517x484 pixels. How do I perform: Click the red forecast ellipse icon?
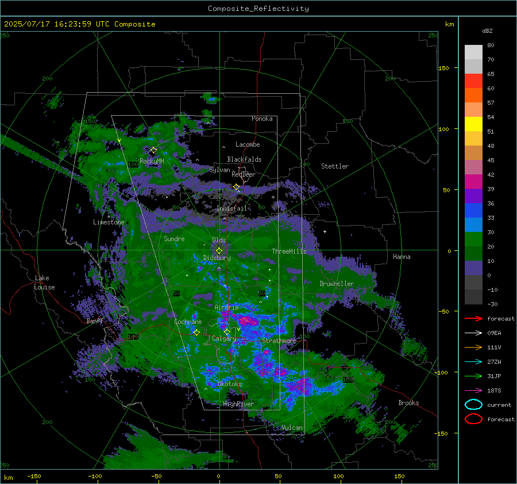click(x=473, y=419)
